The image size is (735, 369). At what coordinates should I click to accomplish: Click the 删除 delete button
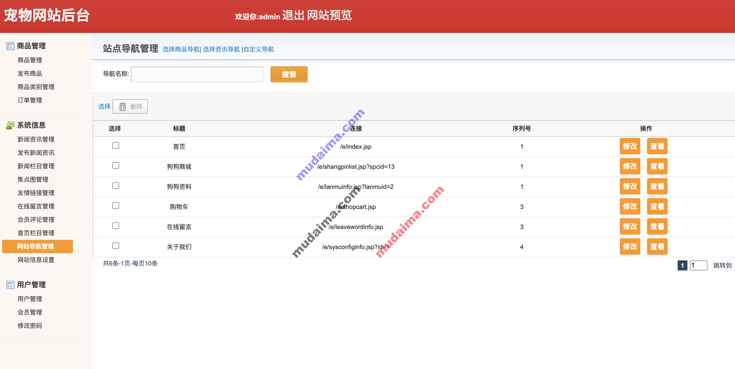(x=130, y=107)
